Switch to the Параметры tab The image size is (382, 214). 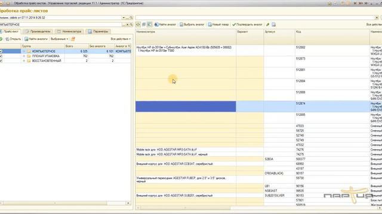point(98,32)
